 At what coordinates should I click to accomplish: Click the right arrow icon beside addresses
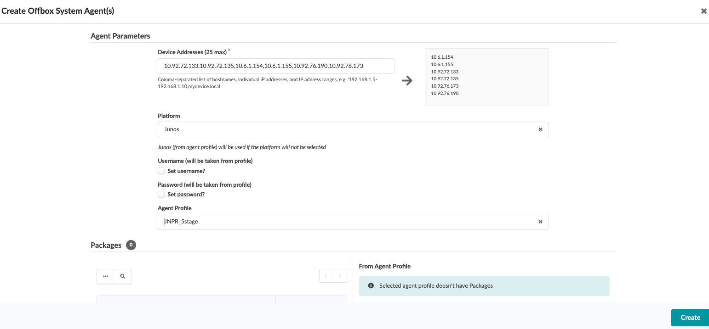click(x=407, y=81)
